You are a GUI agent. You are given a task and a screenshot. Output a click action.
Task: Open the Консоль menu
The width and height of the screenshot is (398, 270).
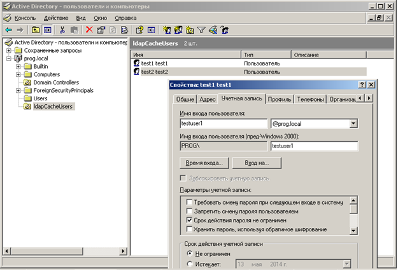(25, 18)
